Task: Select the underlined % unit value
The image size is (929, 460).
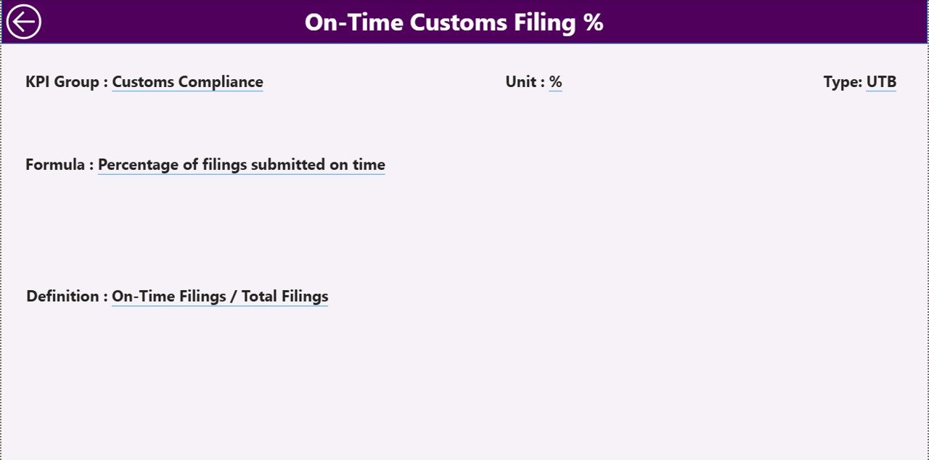Action: click(555, 82)
